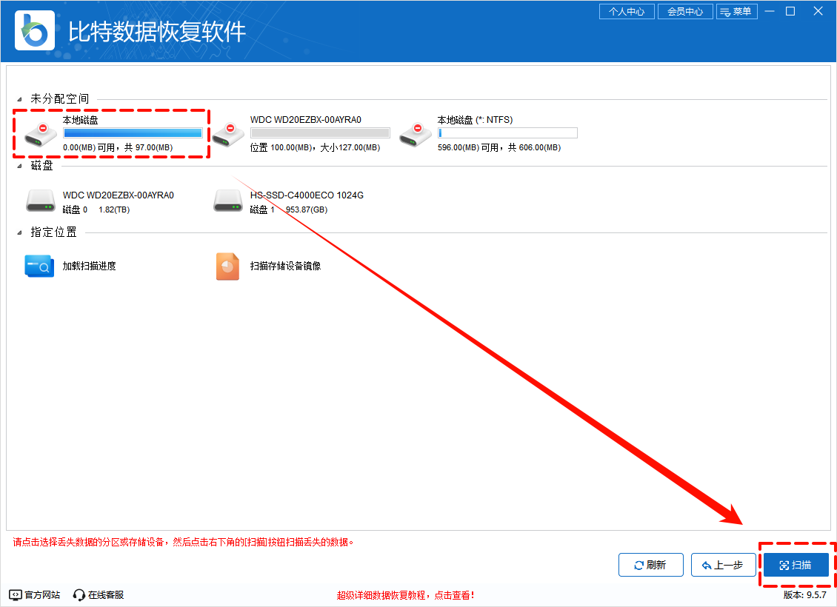The image size is (837, 607).
Task: Click the 版本: 9.5.7 version text
Action: click(805, 594)
